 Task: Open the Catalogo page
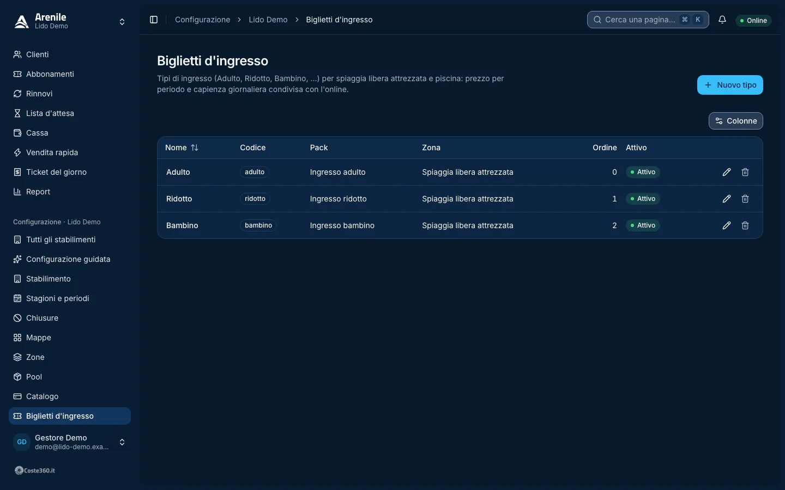(x=70, y=396)
